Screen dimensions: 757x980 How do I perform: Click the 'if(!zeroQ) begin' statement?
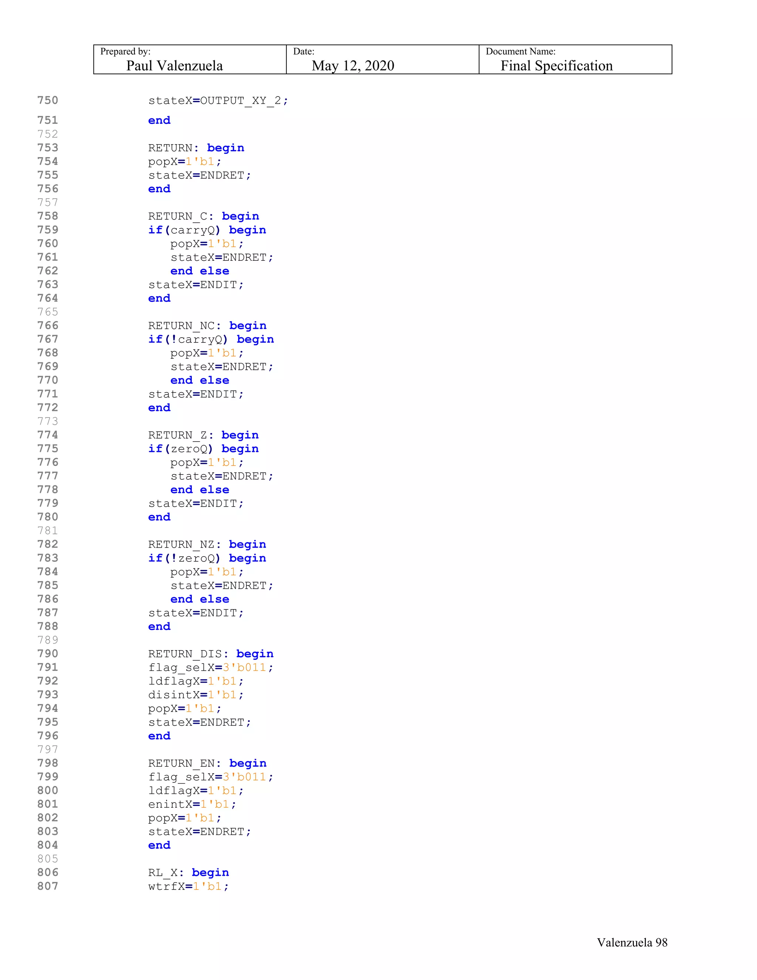point(207,558)
